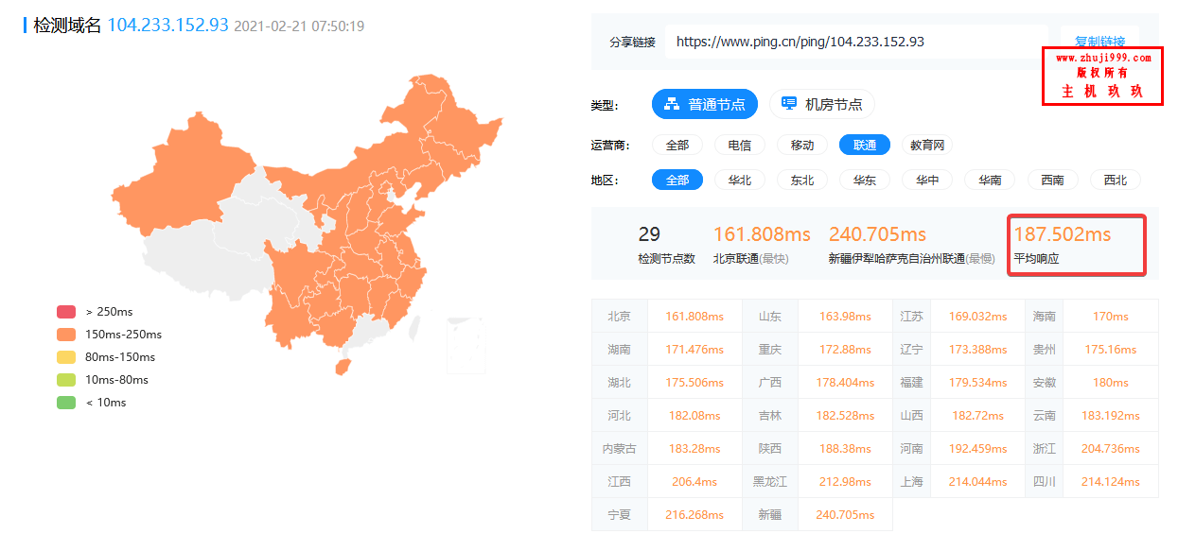Click the 187.502ms average response value
This screenshot has width=1178, height=551.
tap(1063, 234)
